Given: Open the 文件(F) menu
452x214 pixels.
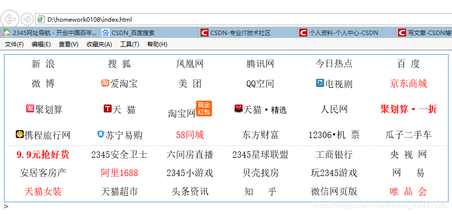Looking at the screenshot, I should pos(14,44).
